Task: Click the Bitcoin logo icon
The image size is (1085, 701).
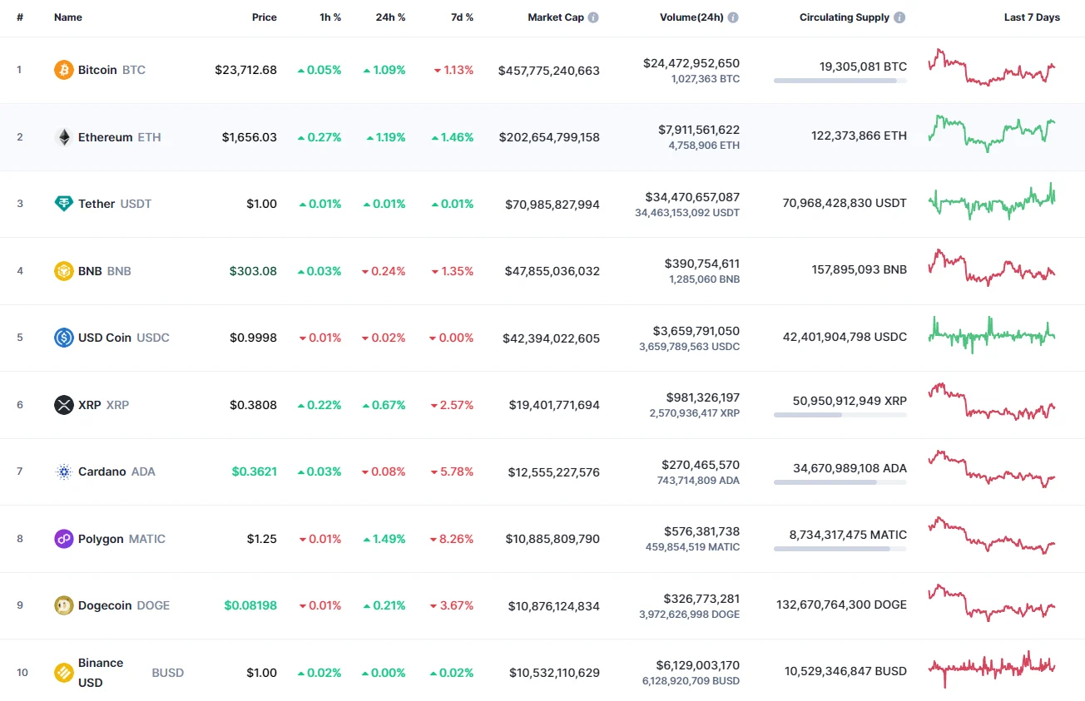Action: [x=63, y=70]
